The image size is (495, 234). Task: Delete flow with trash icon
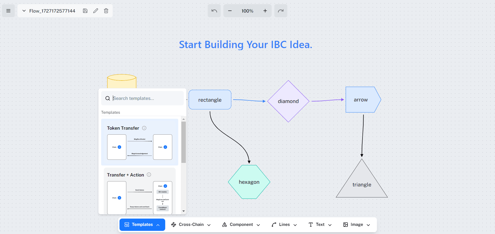pyautogui.click(x=106, y=11)
